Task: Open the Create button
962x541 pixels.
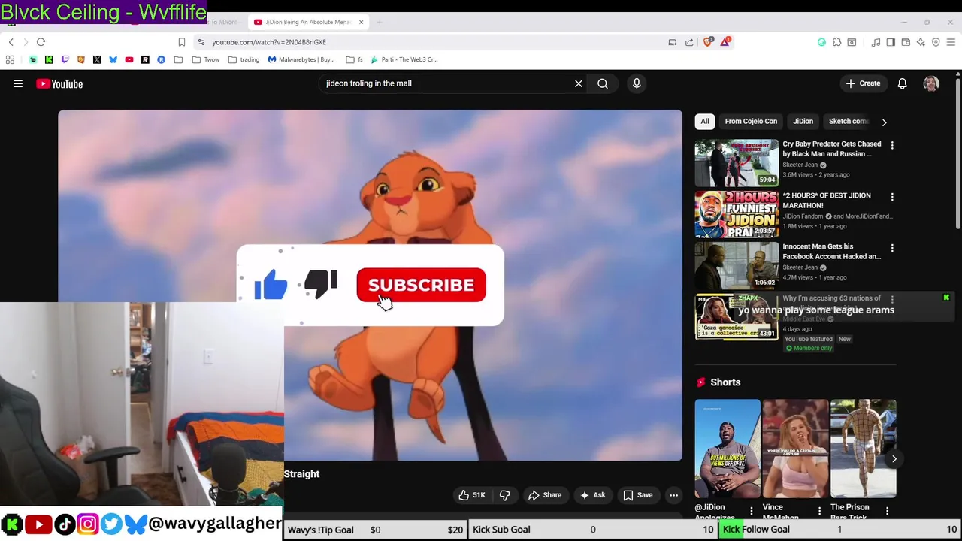Action: pyautogui.click(x=863, y=83)
